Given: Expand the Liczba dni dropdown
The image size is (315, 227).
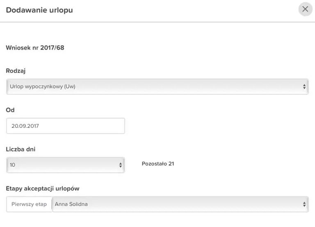Looking at the screenshot, I should (66, 165).
